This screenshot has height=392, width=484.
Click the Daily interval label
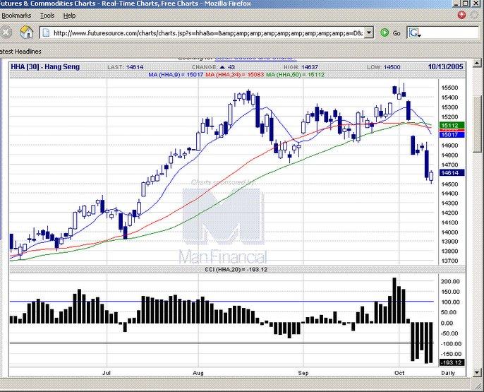pyautogui.click(x=448, y=373)
